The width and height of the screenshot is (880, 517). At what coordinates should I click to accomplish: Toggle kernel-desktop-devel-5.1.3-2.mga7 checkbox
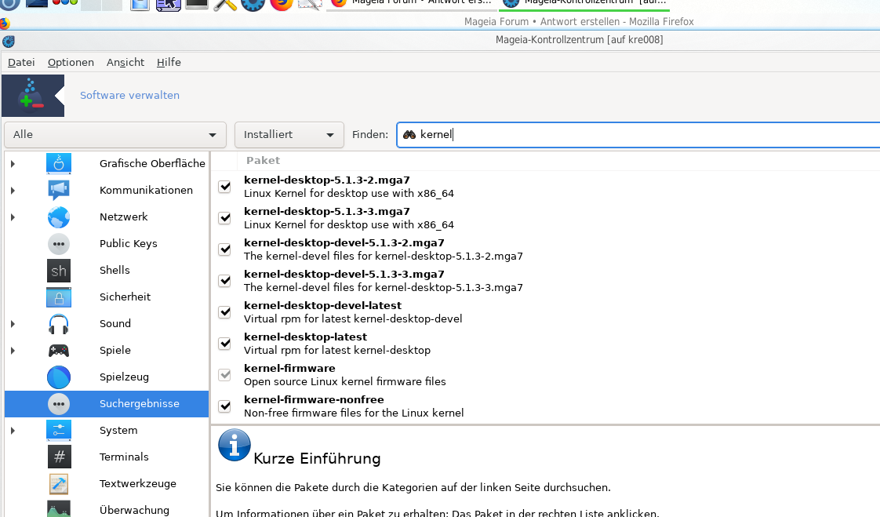coord(224,249)
